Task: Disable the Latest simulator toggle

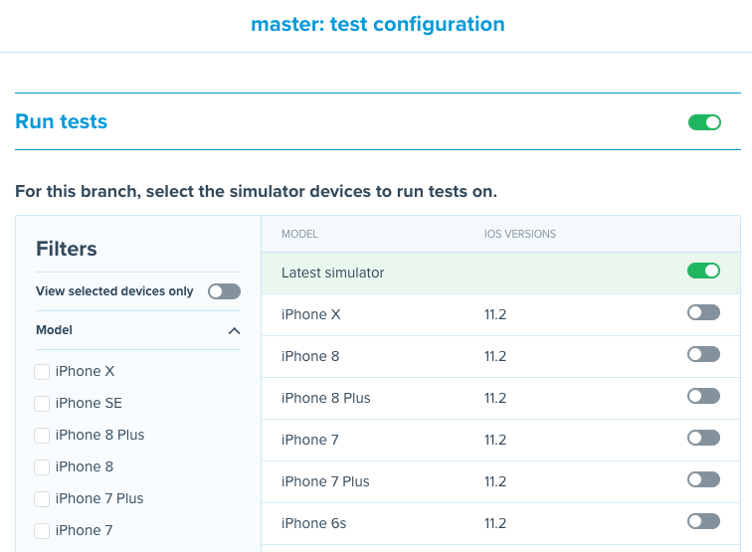Action: [x=703, y=271]
